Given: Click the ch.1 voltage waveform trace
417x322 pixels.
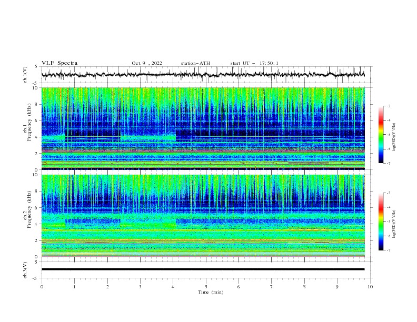Looking at the screenshot, I should click(x=203, y=75).
